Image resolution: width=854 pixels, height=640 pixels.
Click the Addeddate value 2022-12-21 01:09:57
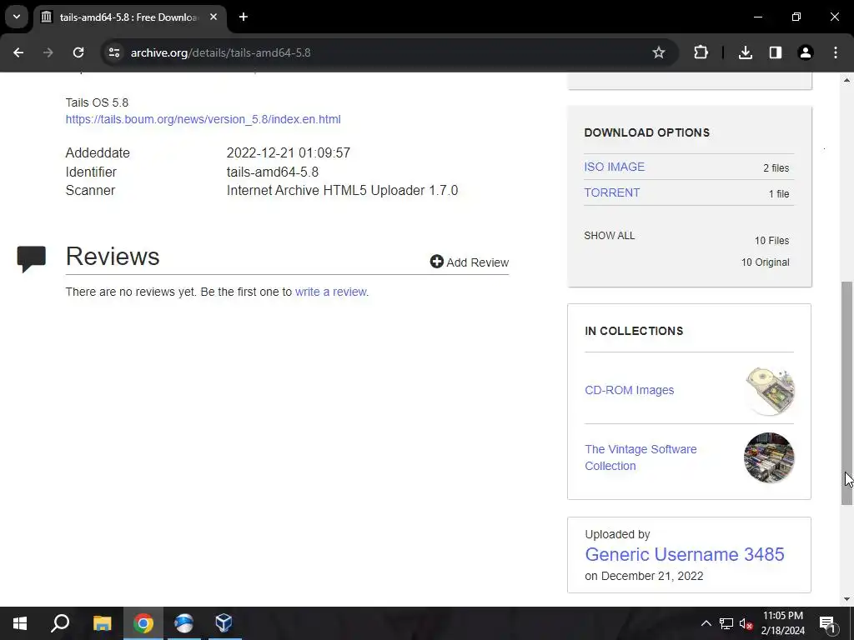pos(288,153)
